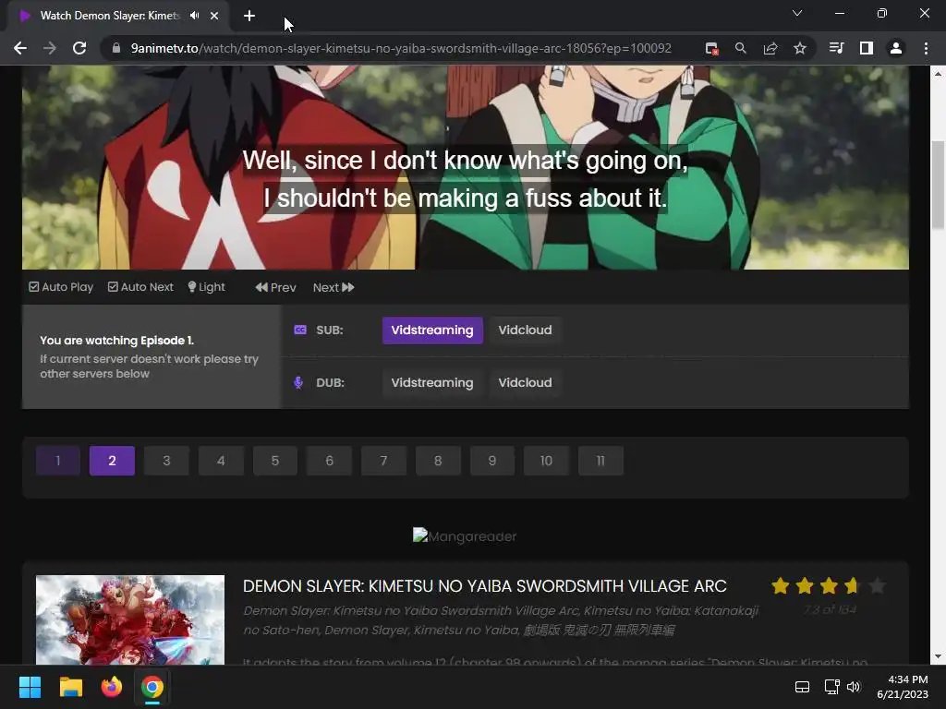
Task: Select SUB Vidcloud server
Action: (x=525, y=330)
